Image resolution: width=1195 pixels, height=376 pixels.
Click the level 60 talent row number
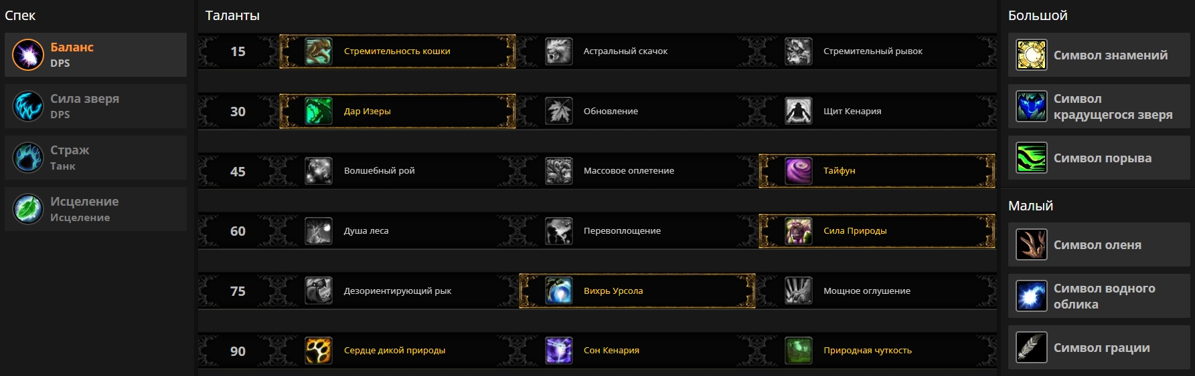[x=238, y=231]
